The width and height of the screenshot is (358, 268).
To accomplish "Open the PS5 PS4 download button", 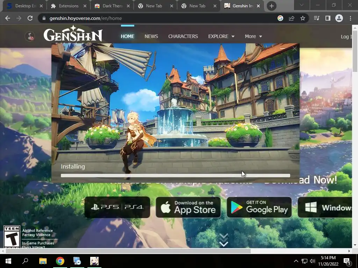I will pos(117,207).
